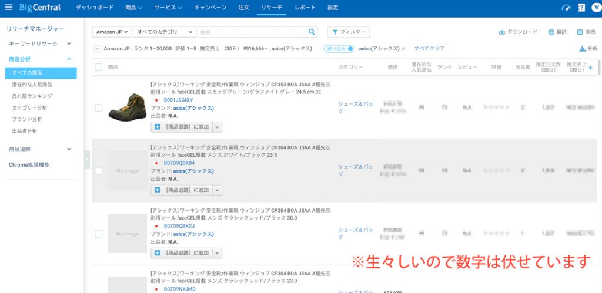Remove the asics(アシックス) filter tag
This screenshot has width=602, height=293.
coord(403,49)
